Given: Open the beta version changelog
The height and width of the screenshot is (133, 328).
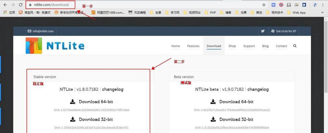Looking at the screenshot, I should click(x=258, y=89).
